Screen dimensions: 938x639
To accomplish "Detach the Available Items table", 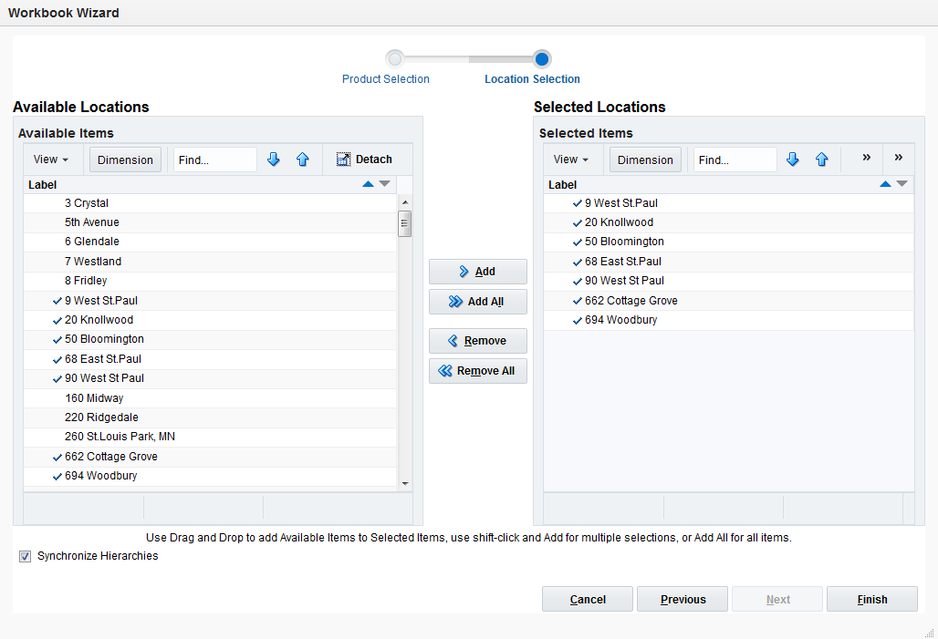I will [x=364, y=159].
